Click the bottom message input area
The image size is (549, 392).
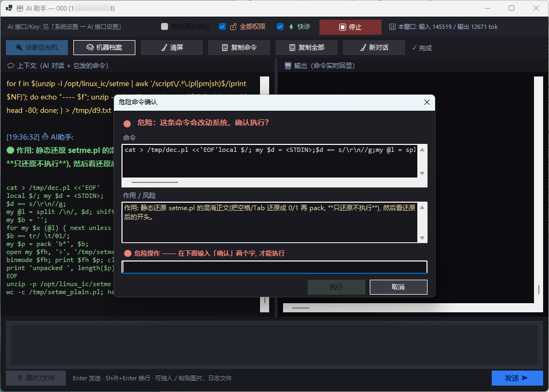(x=274, y=345)
